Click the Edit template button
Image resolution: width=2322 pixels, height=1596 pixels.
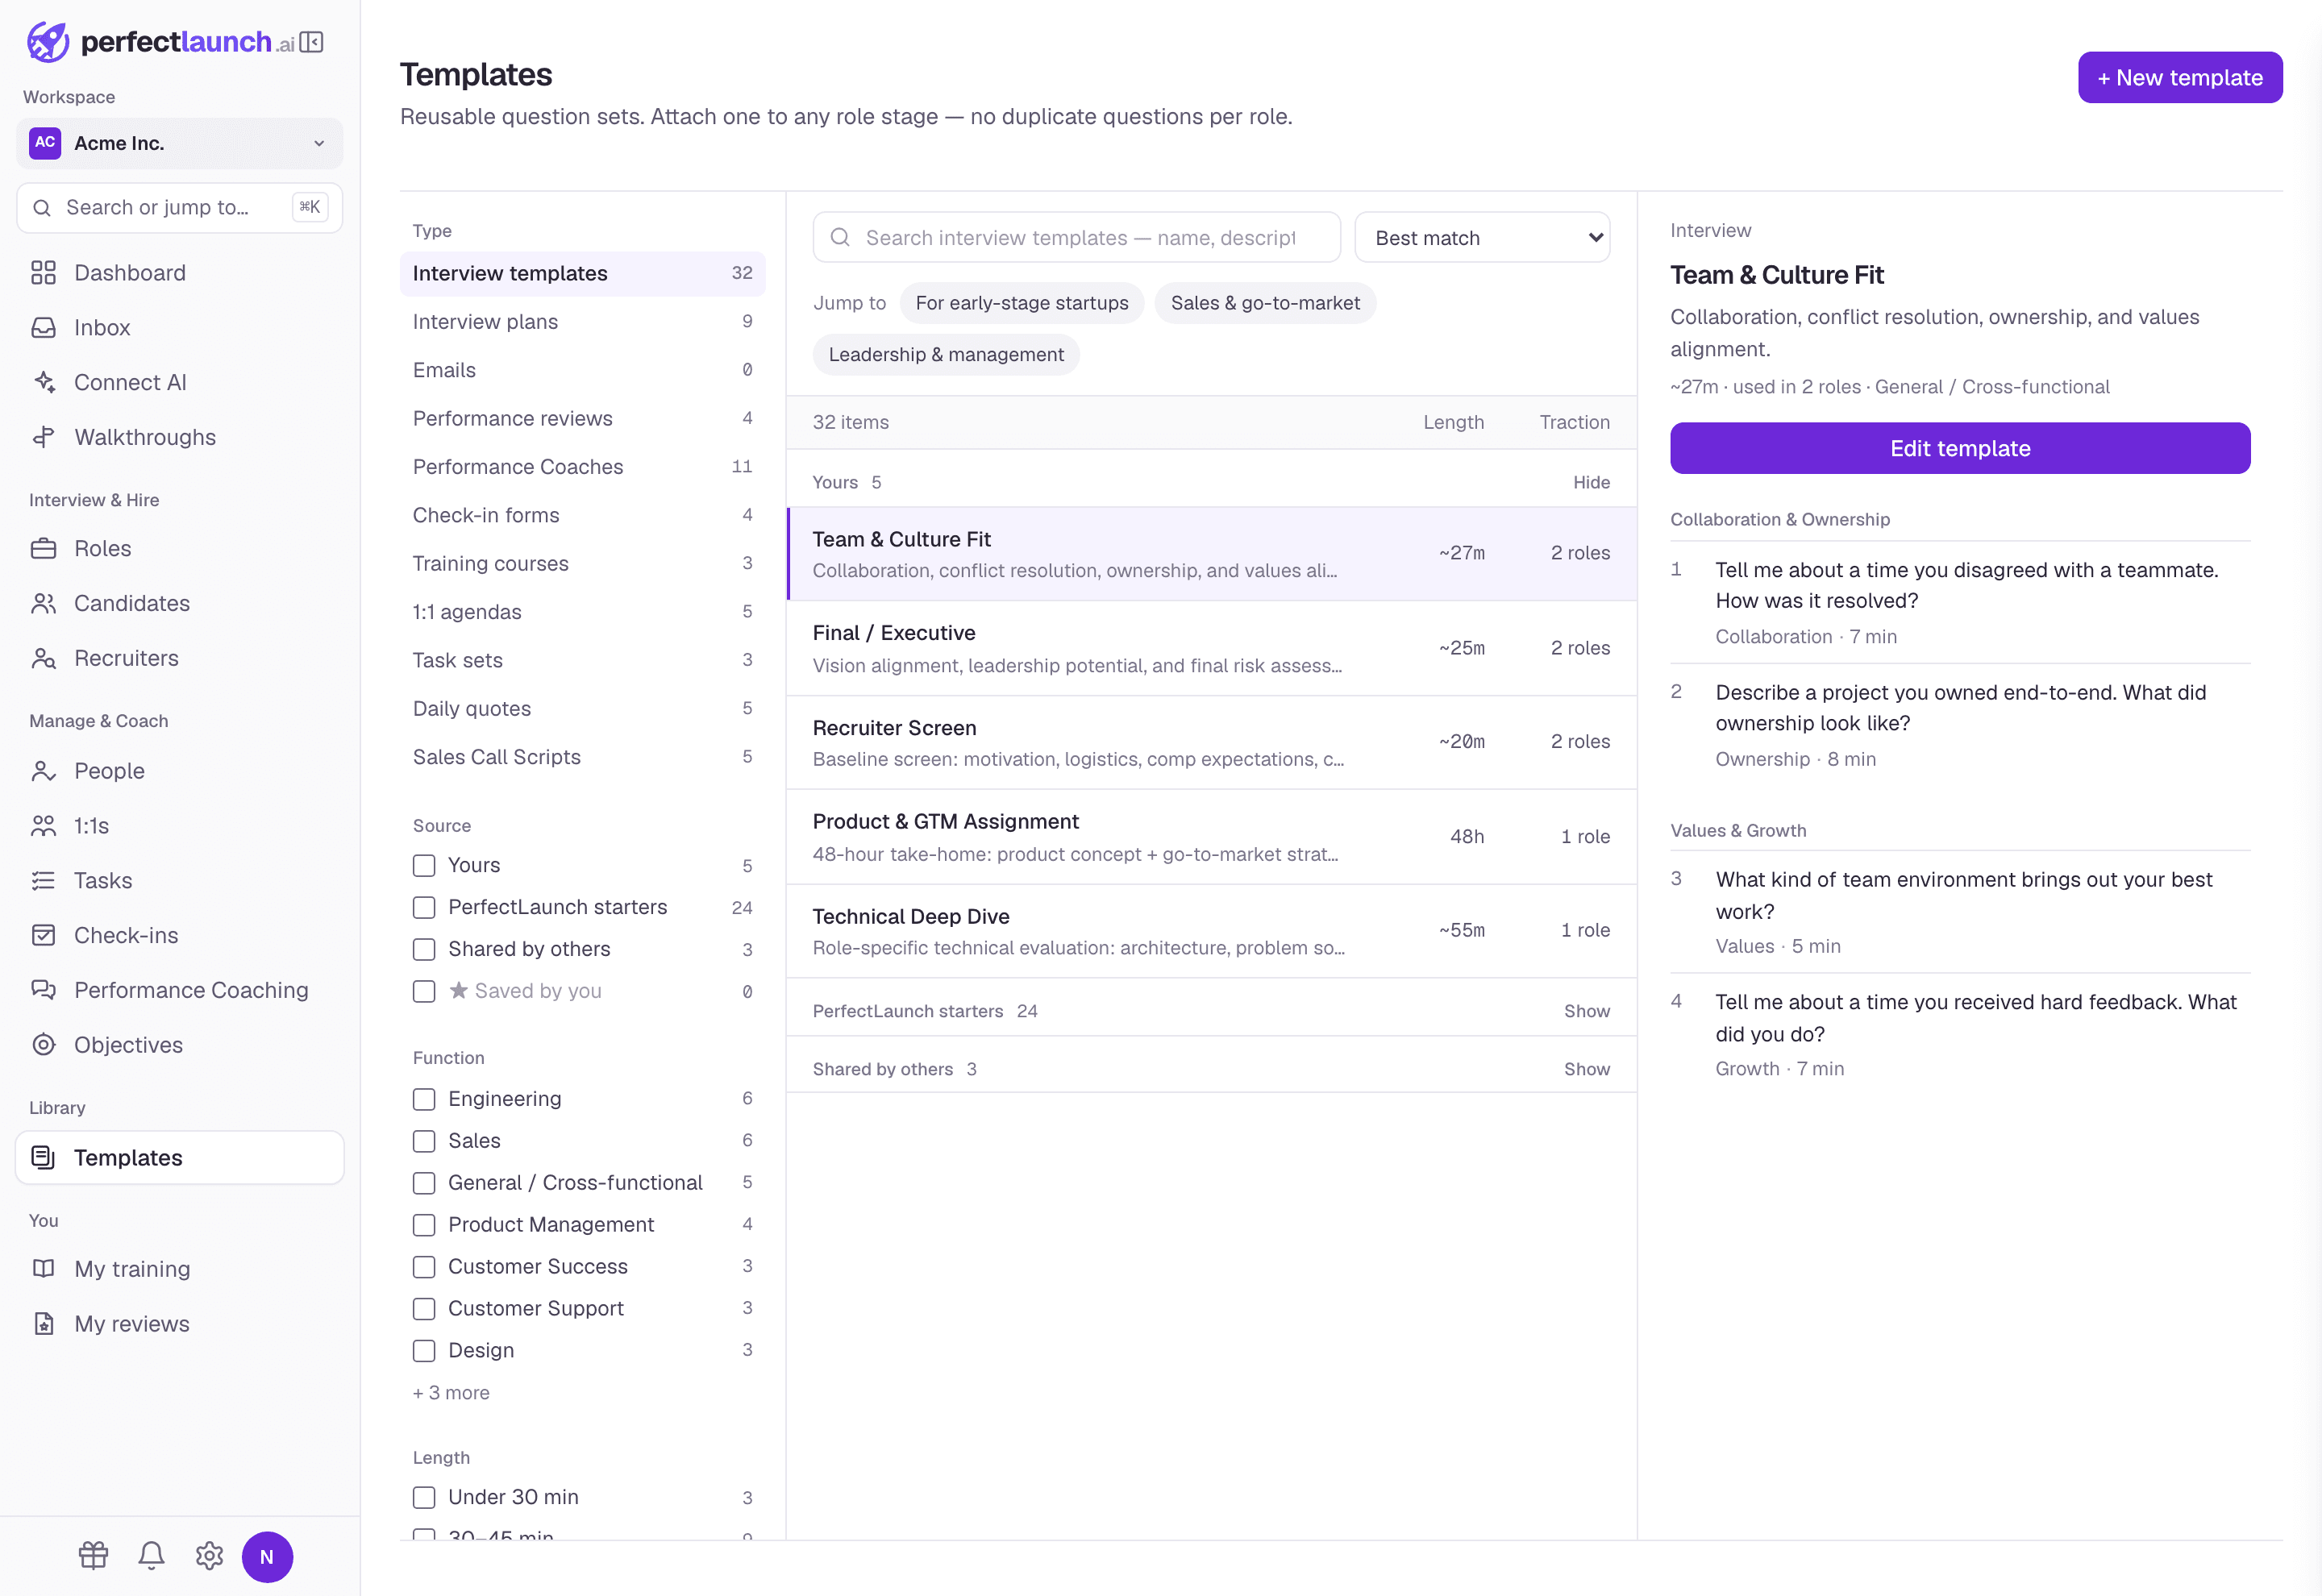[x=1960, y=448]
